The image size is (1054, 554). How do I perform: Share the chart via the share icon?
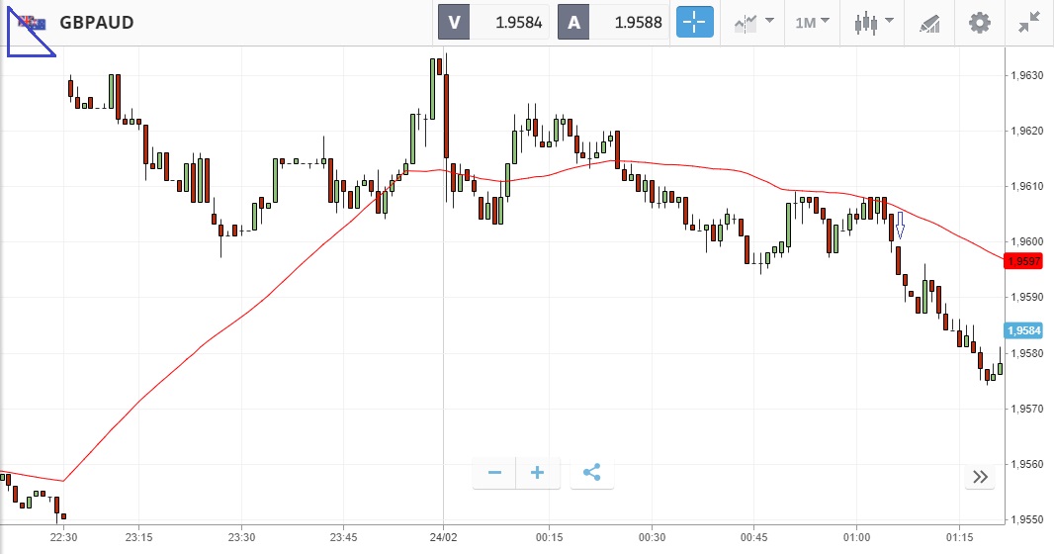coord(591,473)
